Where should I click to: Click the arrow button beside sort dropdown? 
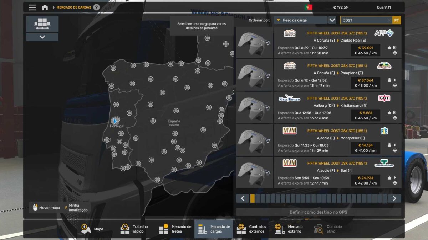click(332, 20)
